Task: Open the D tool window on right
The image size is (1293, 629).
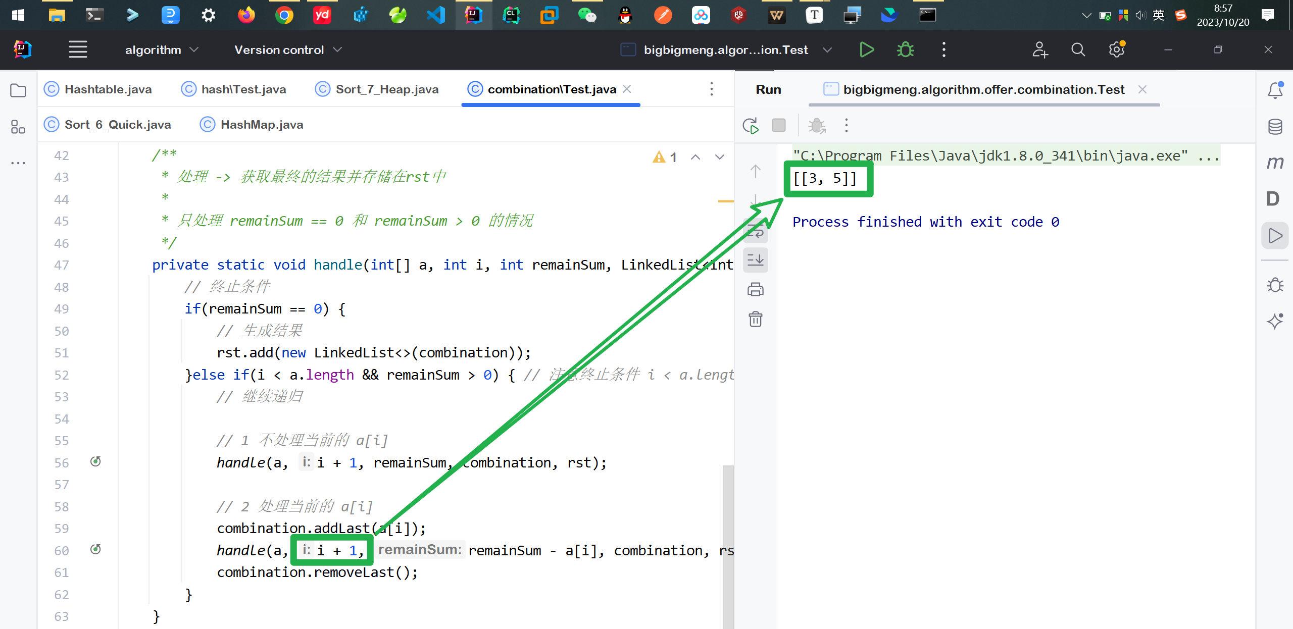Action: click(x=1273, y=199)
